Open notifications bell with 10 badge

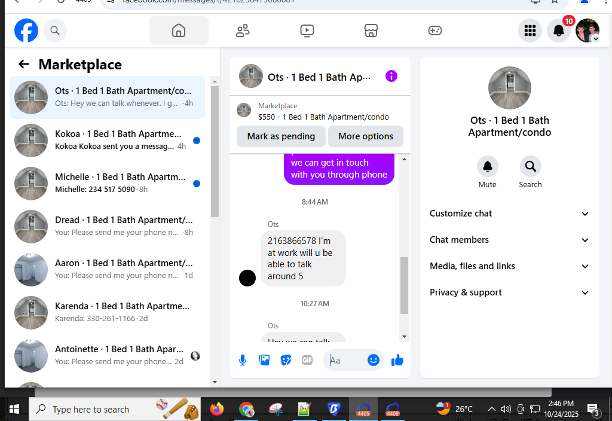559,30
